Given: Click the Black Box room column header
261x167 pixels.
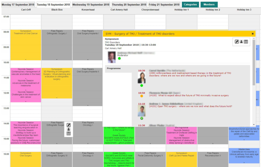Looking at the screenshot, I should [57, 10].
